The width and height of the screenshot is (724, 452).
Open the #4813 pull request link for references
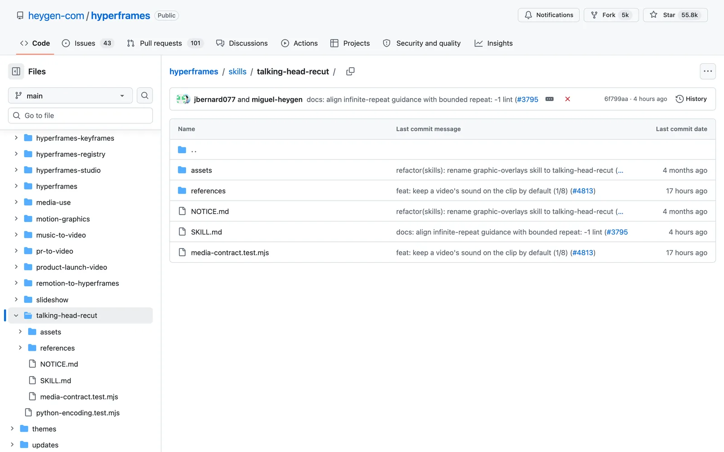coord(583,191)
